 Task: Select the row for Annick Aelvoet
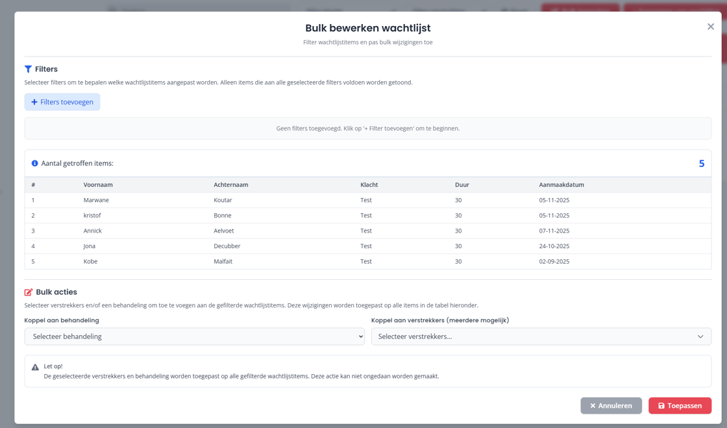(x=367, y=231)
